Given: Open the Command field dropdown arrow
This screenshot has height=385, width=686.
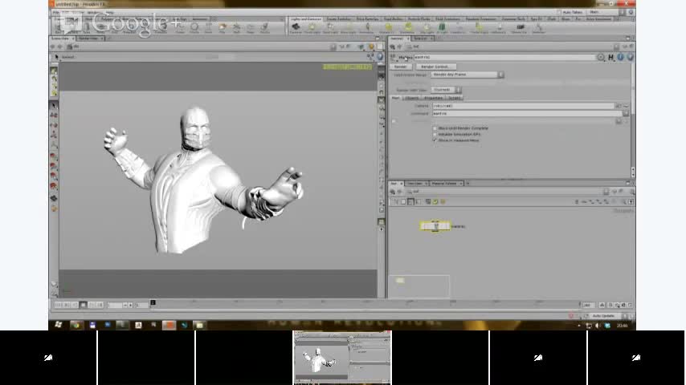Looking at the screenshot, I should pyautogui.click(x=626, y=114).
